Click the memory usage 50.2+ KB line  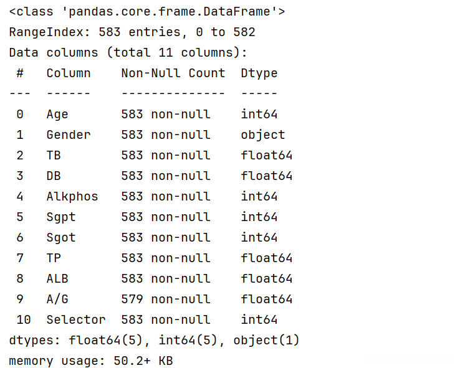click(x=91, y=361)
